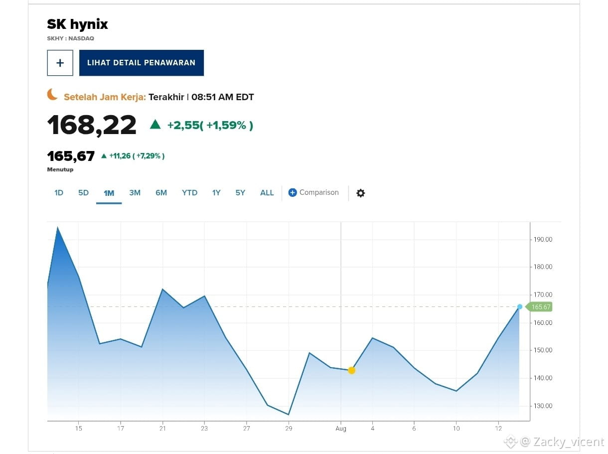The image size is (608, 454).
Task: Add SK hynix to watchlist with plus button
Action: tap(60, 63)
